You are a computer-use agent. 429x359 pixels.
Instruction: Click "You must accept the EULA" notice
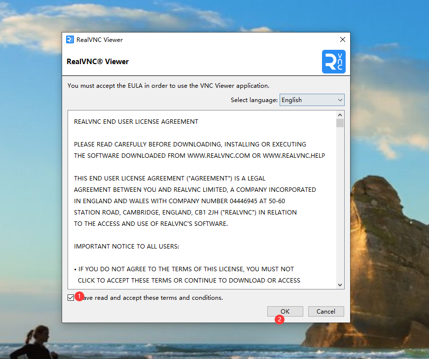tap(168, 86)
